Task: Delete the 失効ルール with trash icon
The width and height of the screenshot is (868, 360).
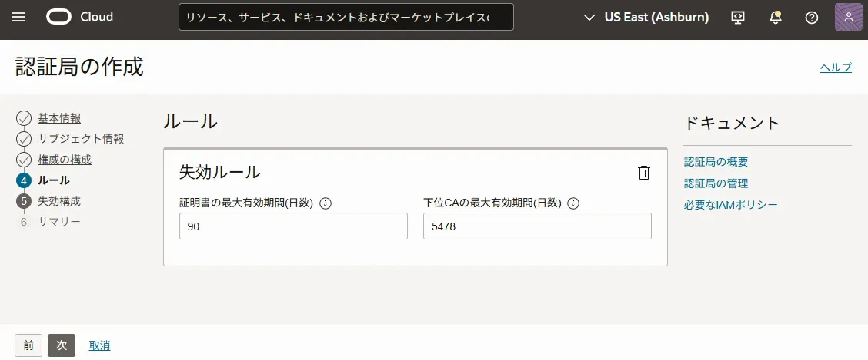Action: click(644, 173)
